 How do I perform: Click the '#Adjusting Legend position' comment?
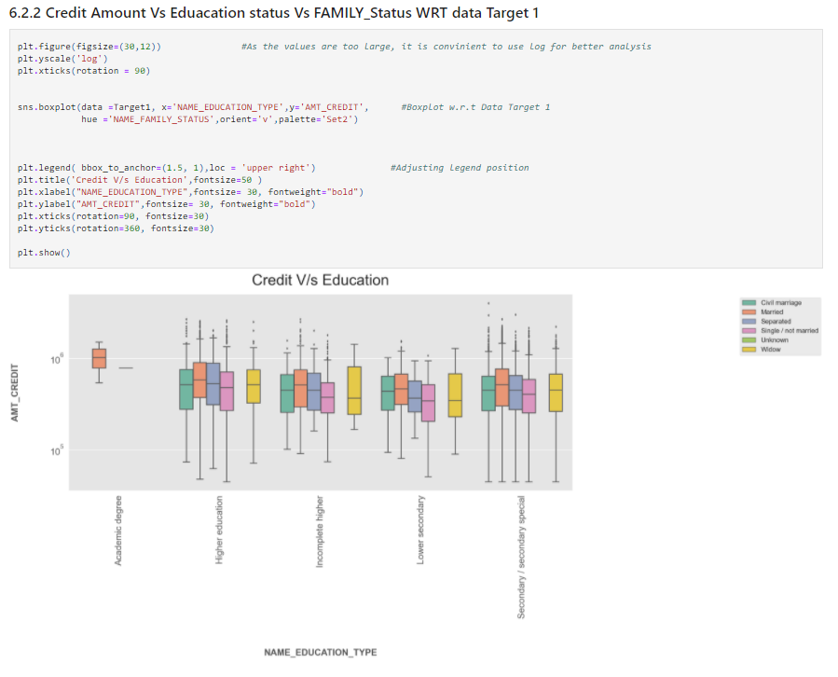(x=460, y=168)
